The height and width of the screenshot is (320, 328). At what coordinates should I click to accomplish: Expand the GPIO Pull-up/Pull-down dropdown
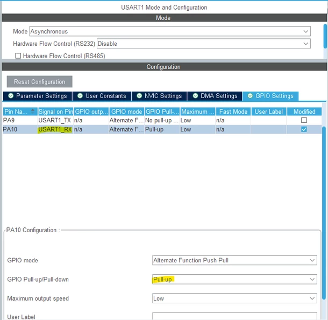(234, 280)
